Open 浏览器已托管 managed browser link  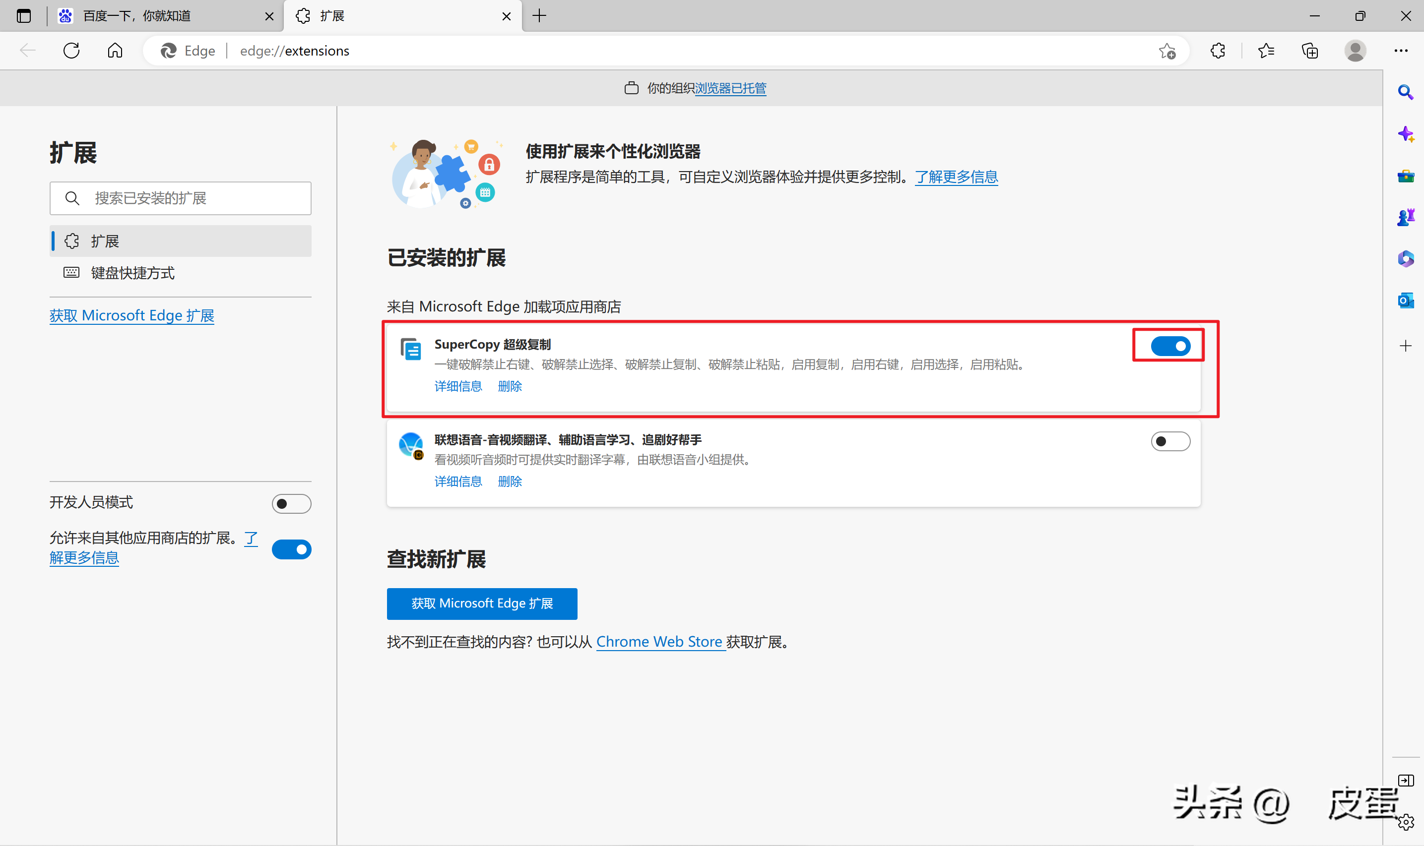730,88
